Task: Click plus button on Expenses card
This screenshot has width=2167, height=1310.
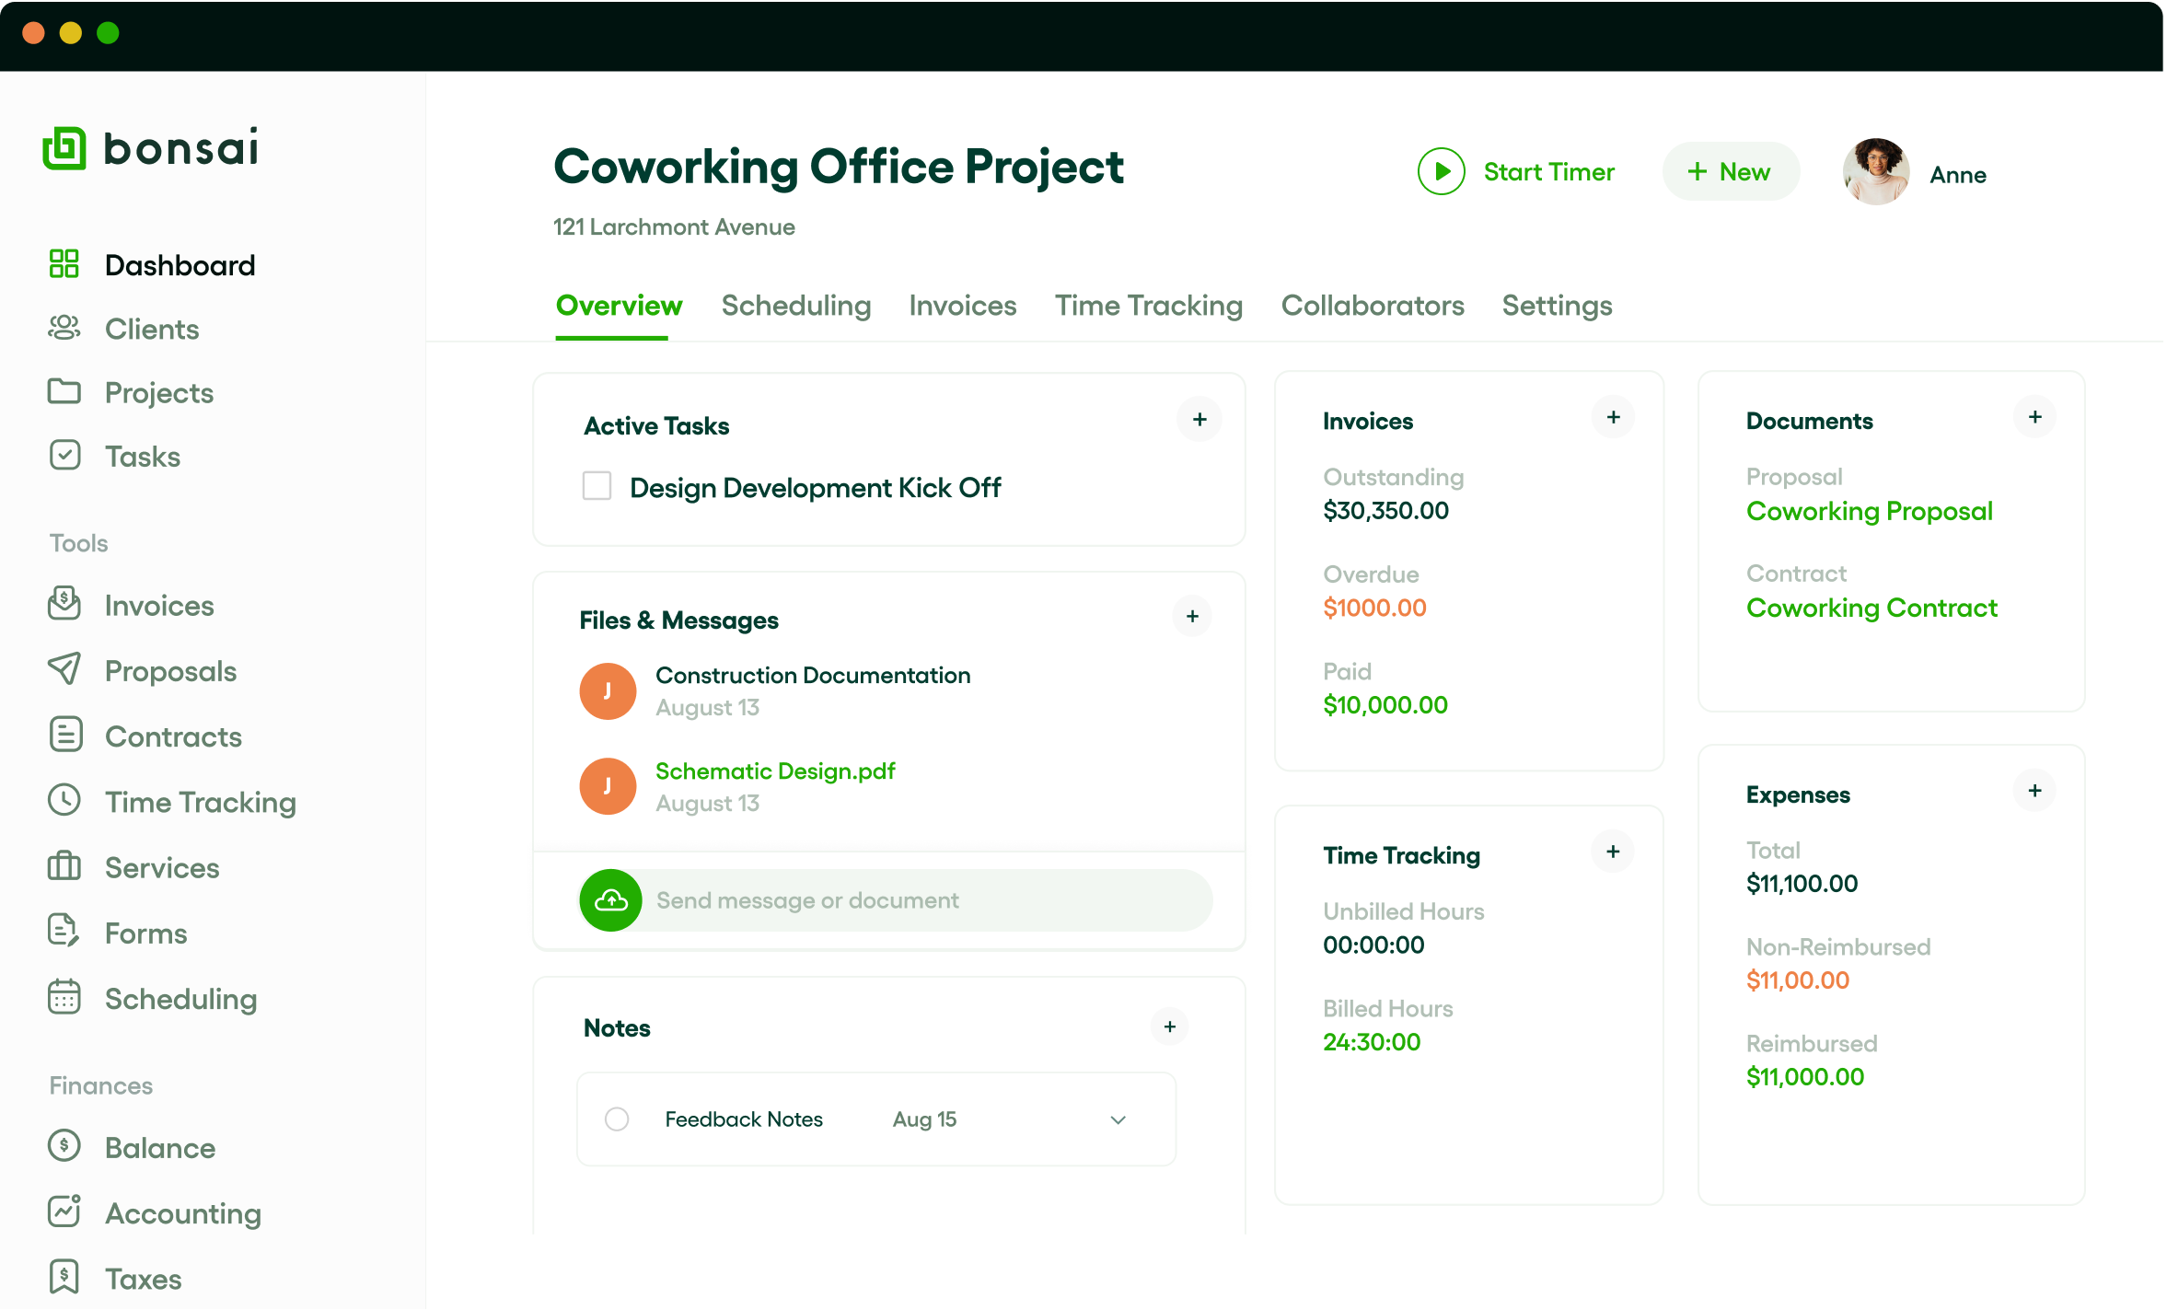Action: pos(2034,791)
